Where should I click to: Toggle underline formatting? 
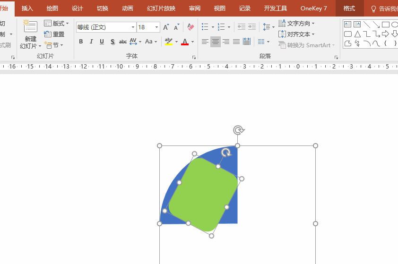coord(102,42)
